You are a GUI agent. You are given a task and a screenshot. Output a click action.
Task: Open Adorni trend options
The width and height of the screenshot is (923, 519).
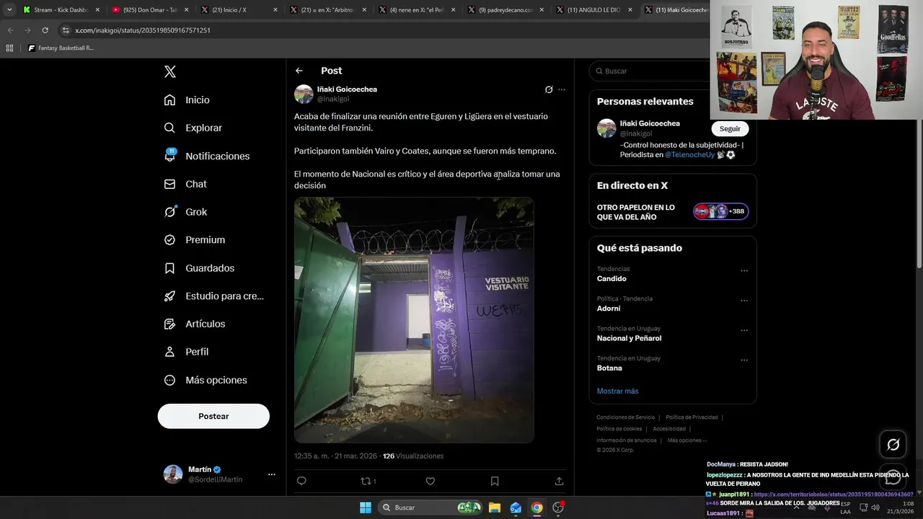pyautogui.click(x=744, y=301)
